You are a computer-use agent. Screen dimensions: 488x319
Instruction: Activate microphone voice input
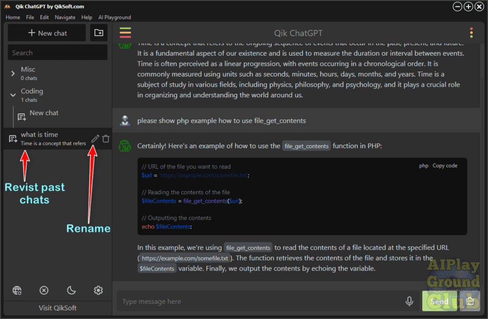click(x=409, y=301)
